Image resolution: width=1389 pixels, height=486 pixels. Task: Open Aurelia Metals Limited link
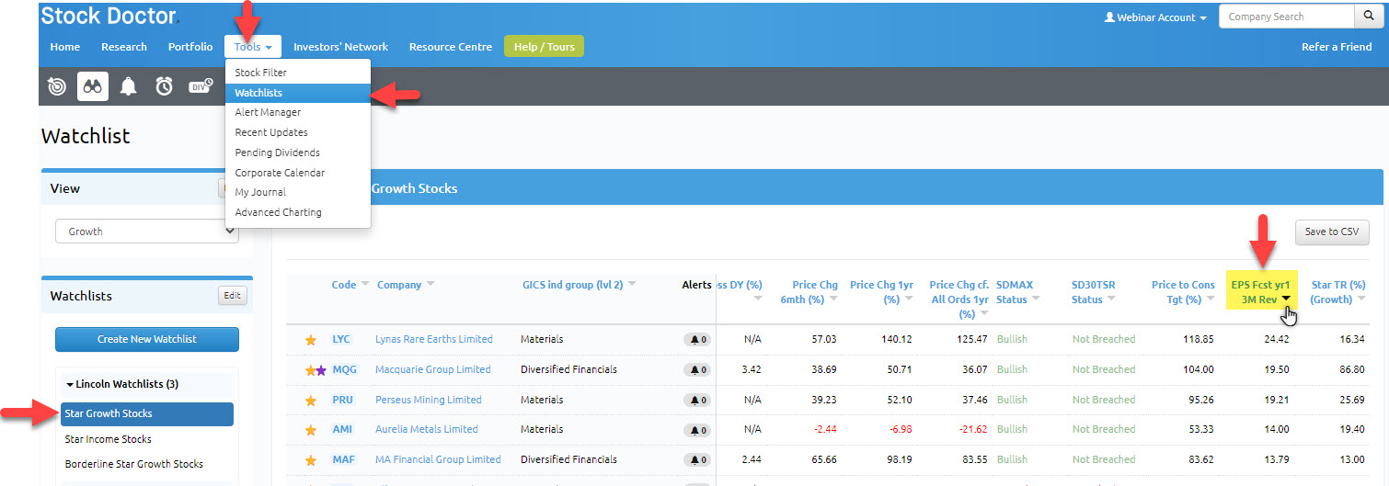coord(427,430)
